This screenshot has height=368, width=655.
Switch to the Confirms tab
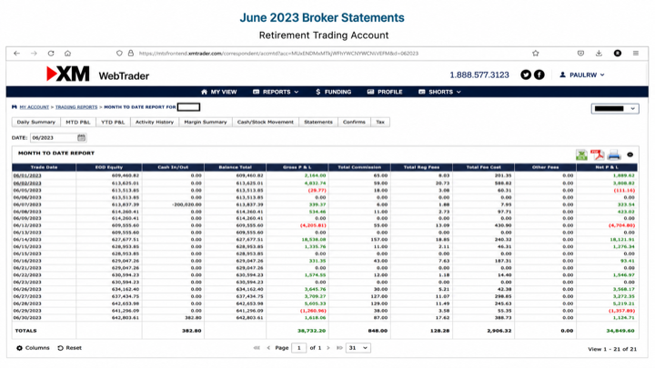pos(354,123)
